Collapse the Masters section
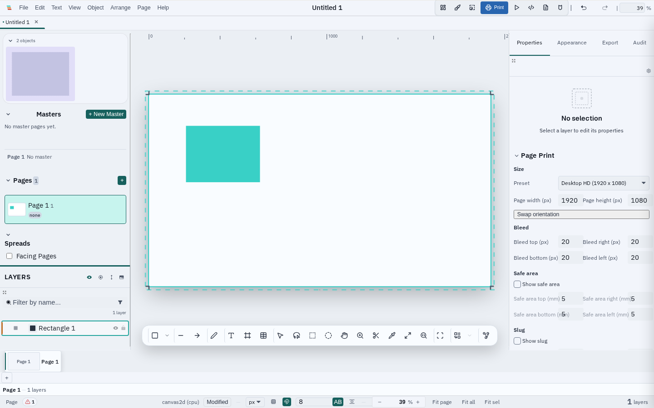 tap(8, 114)
